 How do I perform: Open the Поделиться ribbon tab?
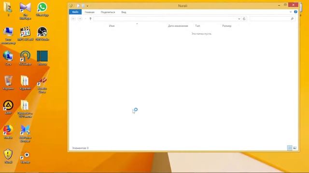tap(108, 12)
